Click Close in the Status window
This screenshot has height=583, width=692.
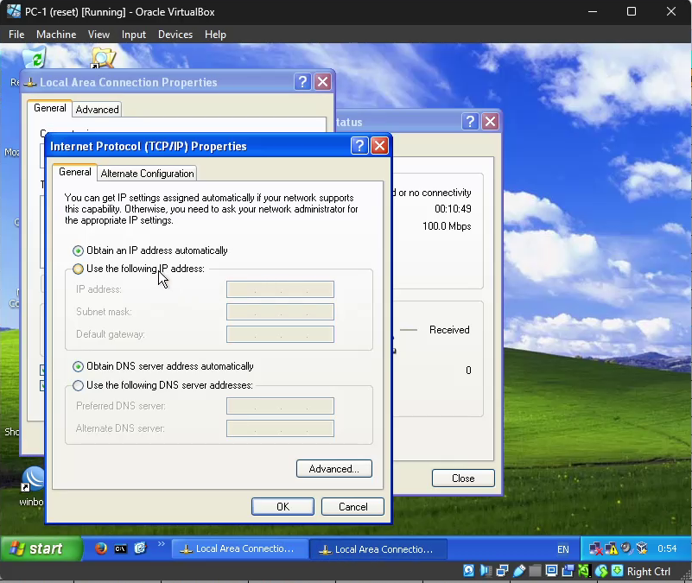[463, 478]
